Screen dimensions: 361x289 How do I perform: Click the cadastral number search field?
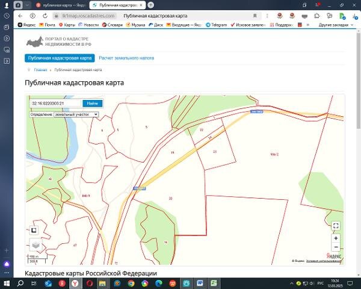tap(56, 104)
